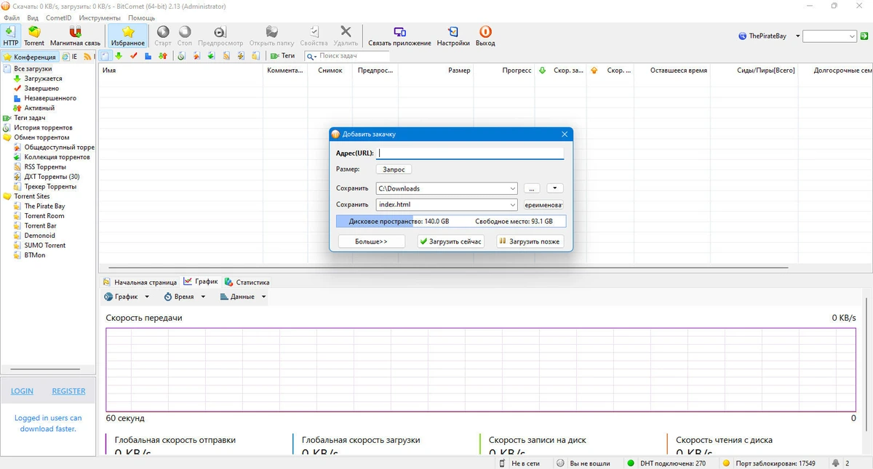The width and height of the screenshot is (873, 469).
Task: Expand the index.html filename dropdown
Action: pyautogui.click(x=512, y=205)
